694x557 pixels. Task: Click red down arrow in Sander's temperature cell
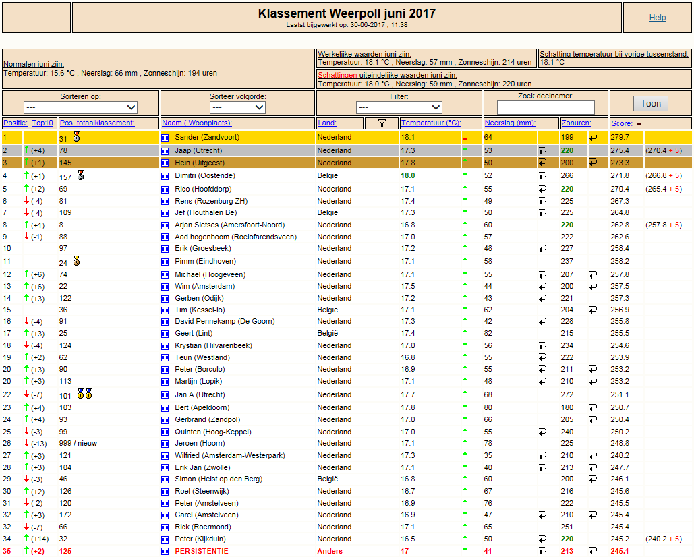[x=465, y=138]
